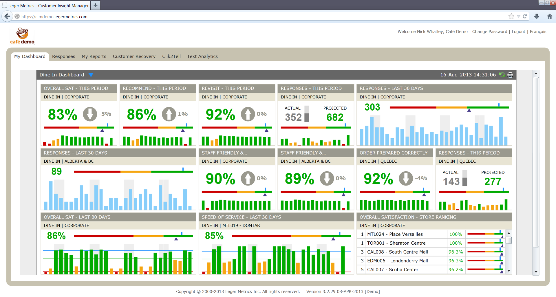
Task: Expand the Dine In Dashboard dropdown
Action: click(91, 75)
